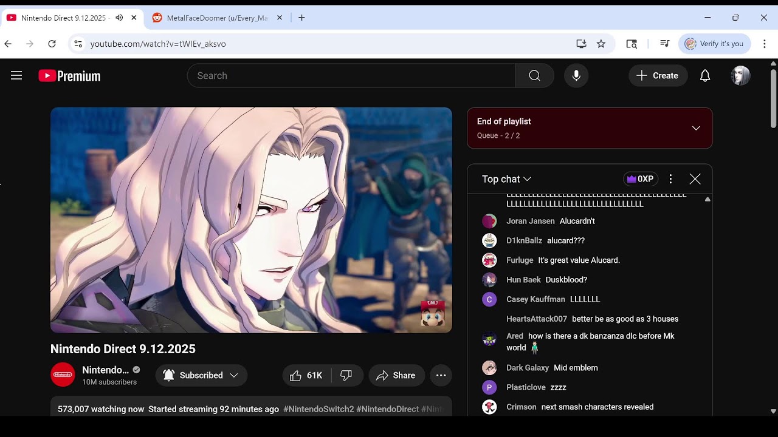Click Crimson username in chat
This screenshot has height=437, width=778.
(522, 407)
